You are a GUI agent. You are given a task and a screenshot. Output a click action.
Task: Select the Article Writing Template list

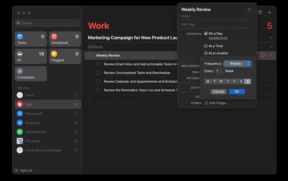(43, 150)
